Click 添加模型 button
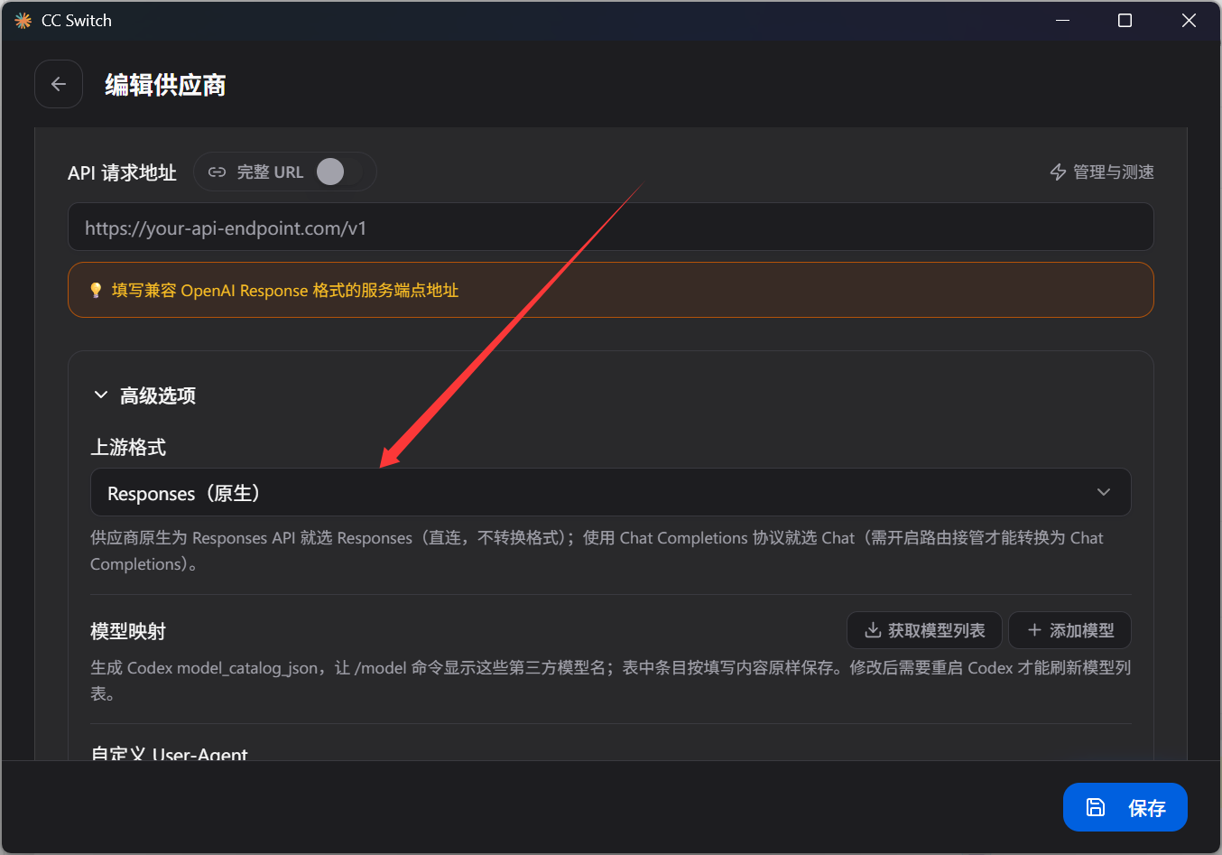This screenshot has height=855, width=1222. click(1069, 630)
